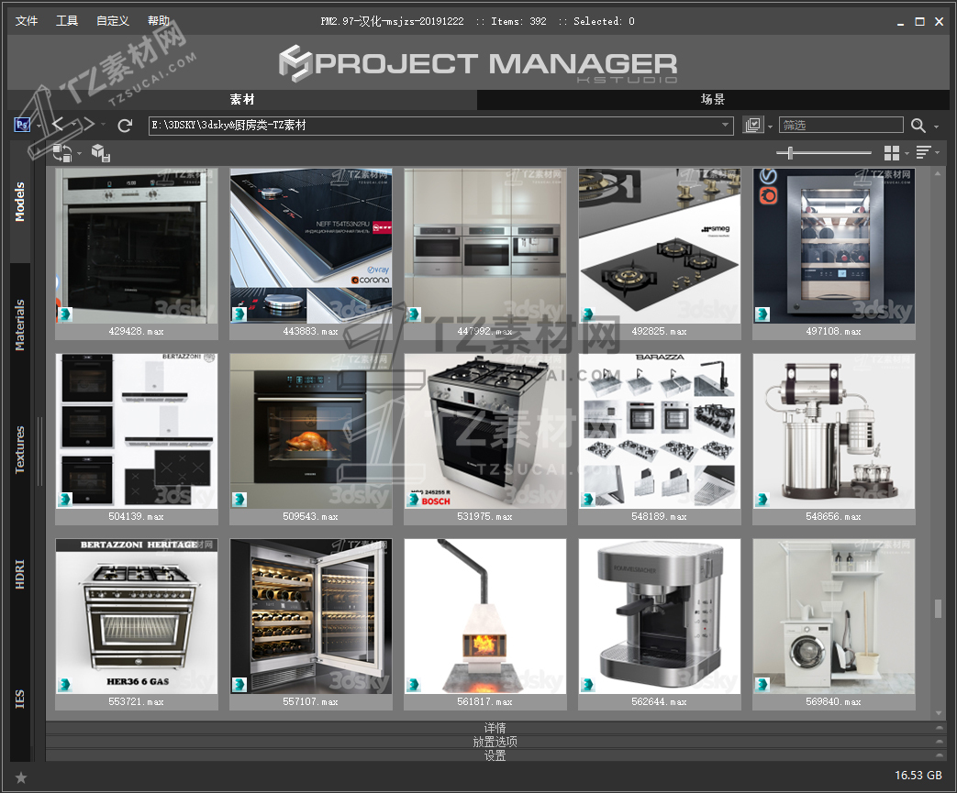Go back to previous folder
The width and height of the screenshot is (957, 793).
tap(58, 125)
